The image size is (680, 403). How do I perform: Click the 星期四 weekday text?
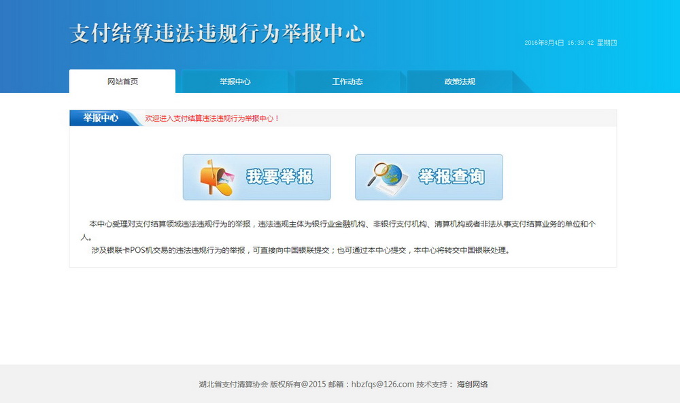[607, 43]
